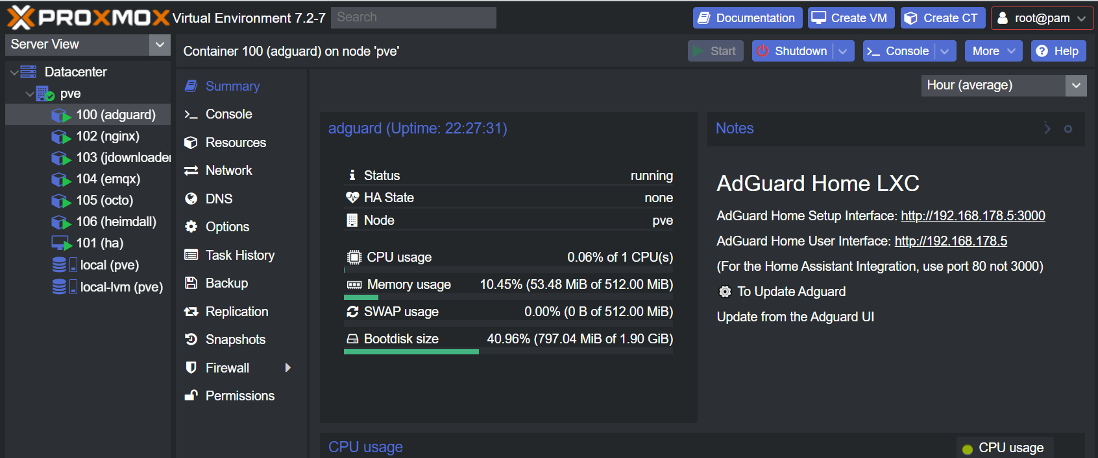Image resolution: width=1098 pixels, height=458 pixels.
Task: Open the Permissions menu item
Action: (240, 396)
